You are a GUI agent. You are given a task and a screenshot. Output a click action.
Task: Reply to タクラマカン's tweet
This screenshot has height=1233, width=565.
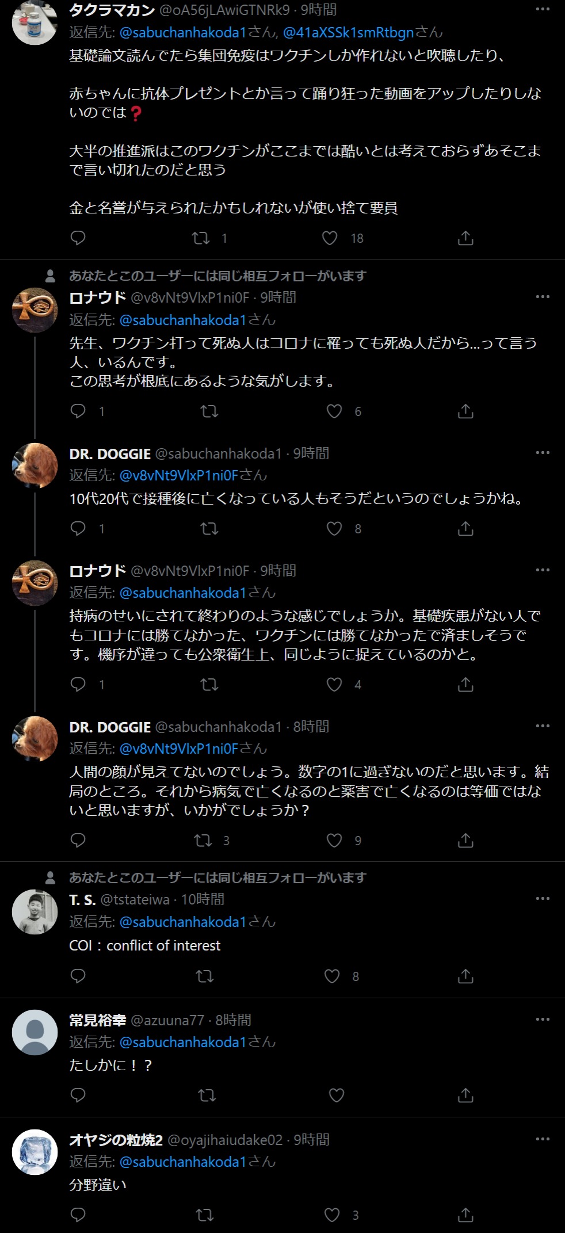click(x=78, y=238)
